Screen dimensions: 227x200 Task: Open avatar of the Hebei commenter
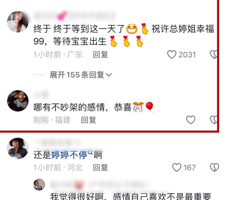click(18, 148)
